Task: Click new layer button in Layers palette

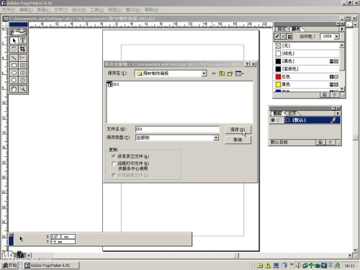Action: [x=320, y=143]
